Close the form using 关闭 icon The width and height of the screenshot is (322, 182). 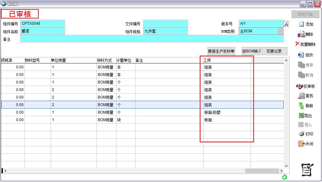pos(305,144)
